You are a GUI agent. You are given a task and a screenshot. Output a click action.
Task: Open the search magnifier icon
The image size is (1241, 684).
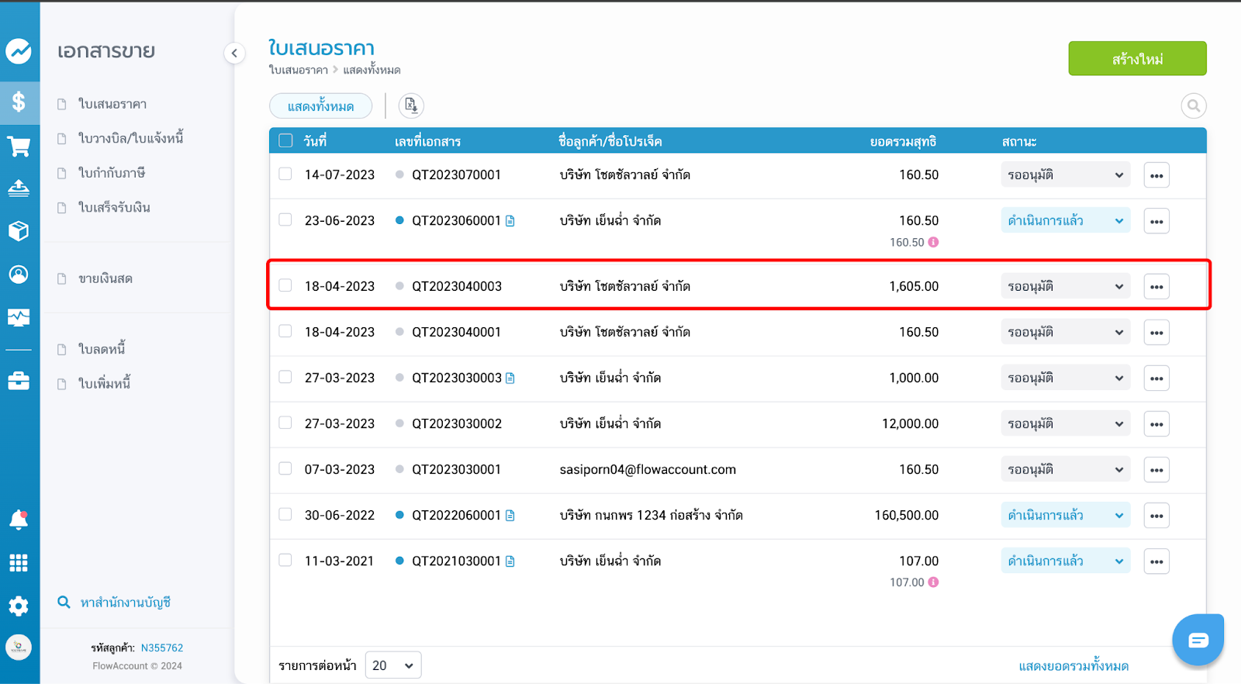pos(1193,105)
